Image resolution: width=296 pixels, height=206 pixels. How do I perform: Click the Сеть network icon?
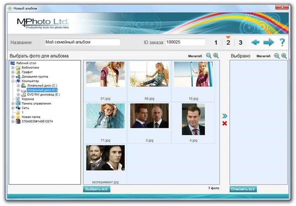pos(18,108)
